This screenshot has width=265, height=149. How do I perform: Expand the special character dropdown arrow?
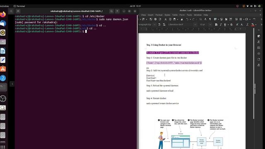tap(250, 19)
